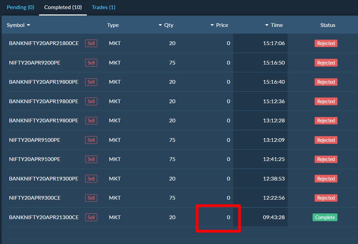Select NIFTY20APR9100PE order at 12:41:25

[x=35, y=159]
